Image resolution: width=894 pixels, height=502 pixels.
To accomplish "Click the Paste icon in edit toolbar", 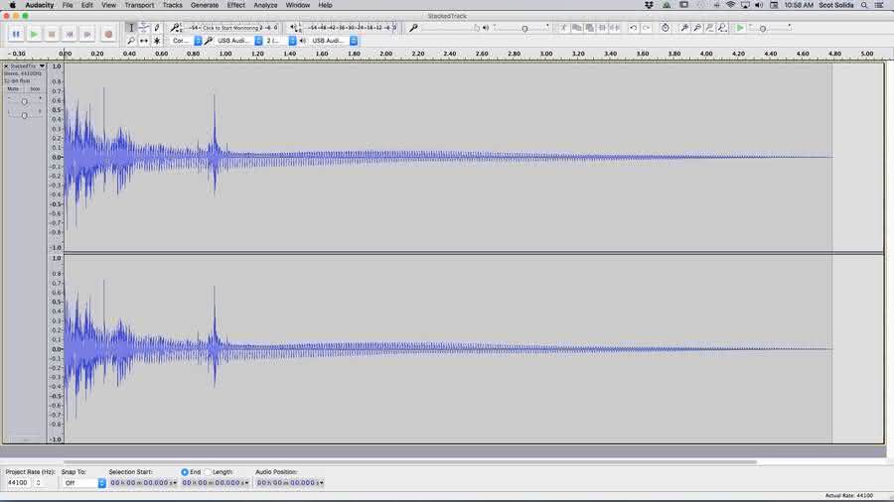I will coord(589,28).
